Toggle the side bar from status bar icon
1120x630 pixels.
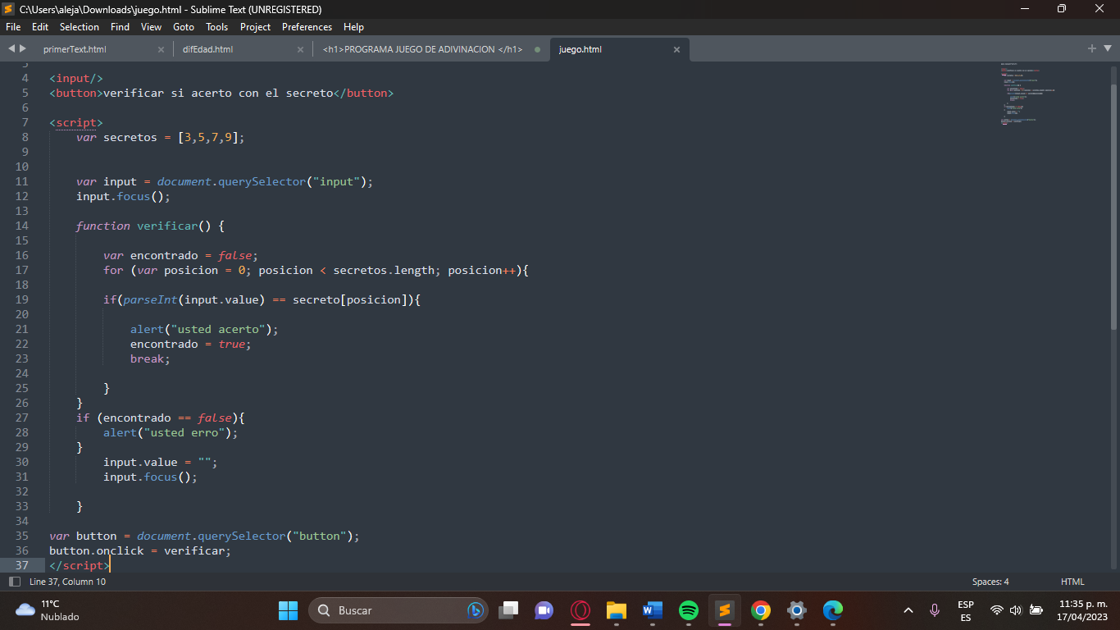(14, 582)
